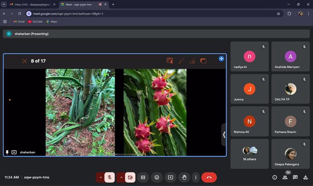313x186 pixels.
Task: Open meeting details info icon
Action: tap(275, 177)
